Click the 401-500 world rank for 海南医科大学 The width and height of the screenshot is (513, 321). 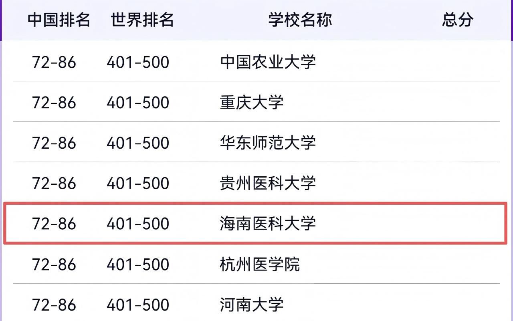point(138,224)
